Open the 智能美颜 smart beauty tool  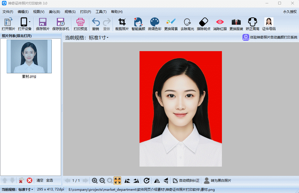tap(138, 24)
